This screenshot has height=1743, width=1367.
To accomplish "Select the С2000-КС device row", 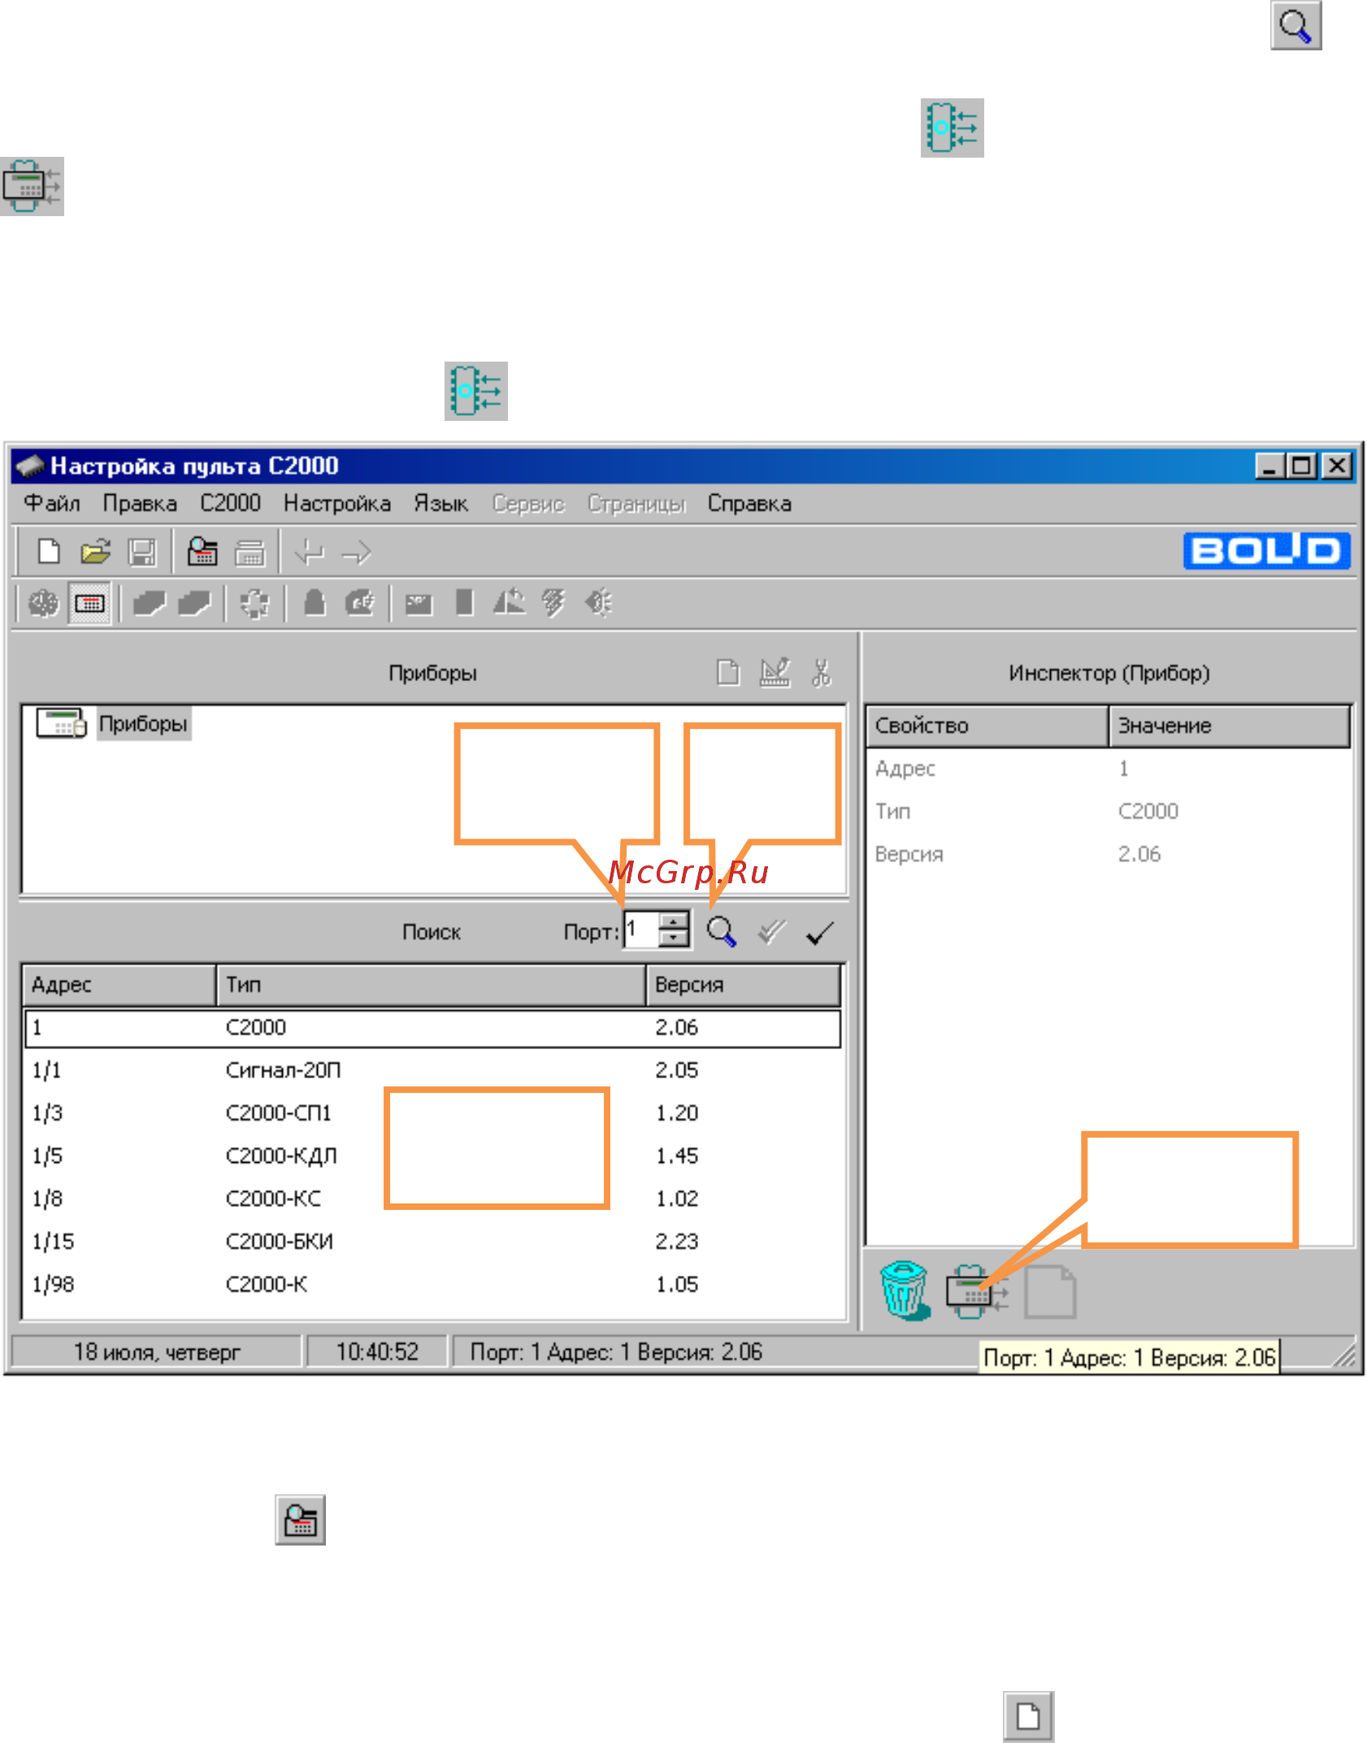I will pos(432,1199).
